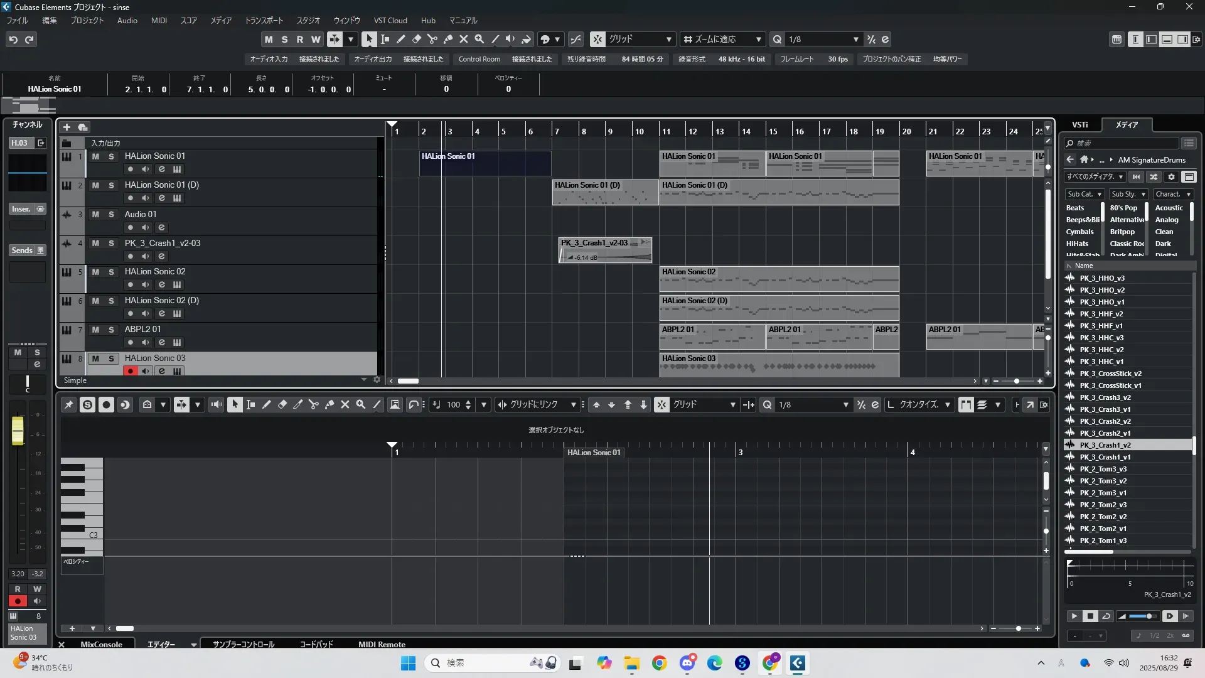Click the media preview volume slider
Screen dimensions: 1205x678
pyautogui.click(x=1142, y=616)
